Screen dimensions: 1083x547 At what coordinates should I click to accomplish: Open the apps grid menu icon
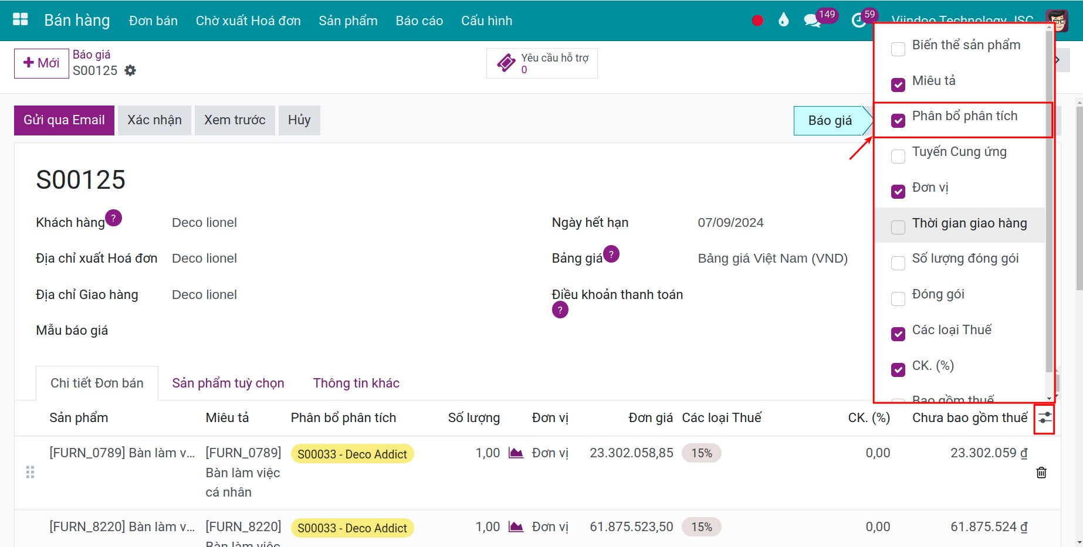tap(21, 19)
